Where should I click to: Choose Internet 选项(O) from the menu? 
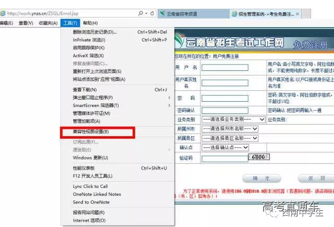89,220
